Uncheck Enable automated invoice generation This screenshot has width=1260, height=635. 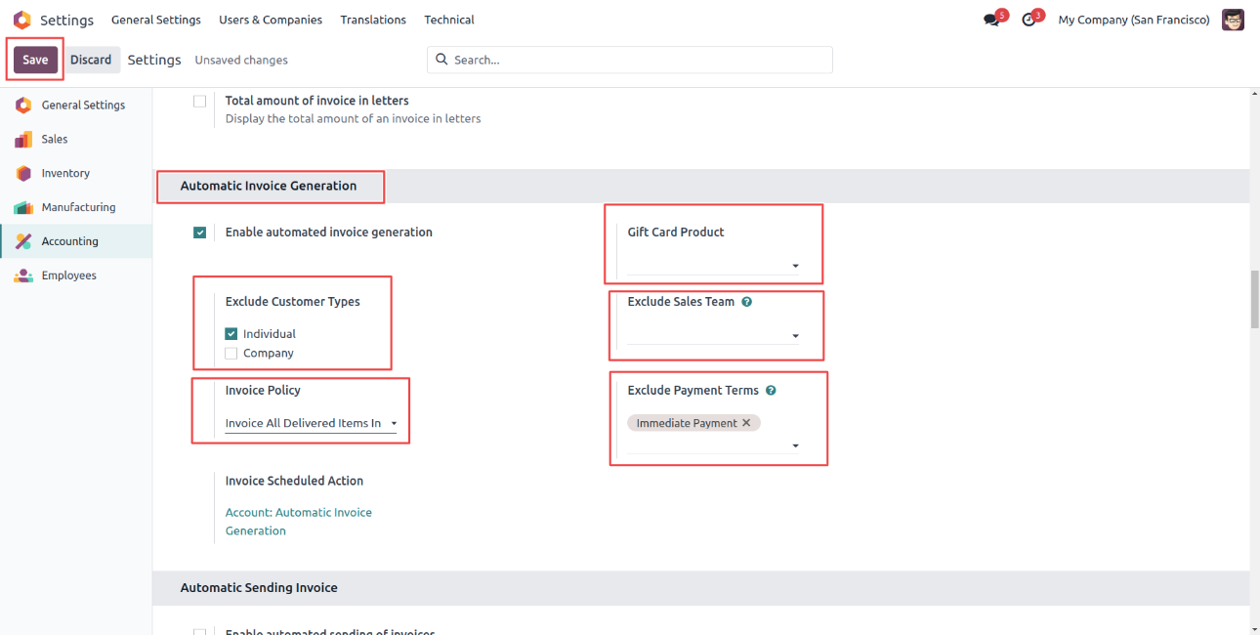[200, 233]
